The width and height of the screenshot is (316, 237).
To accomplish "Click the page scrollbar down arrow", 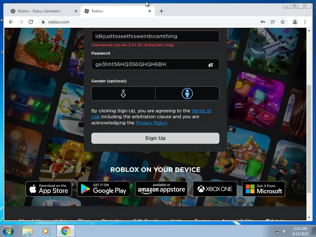I will tap(309, 218).
